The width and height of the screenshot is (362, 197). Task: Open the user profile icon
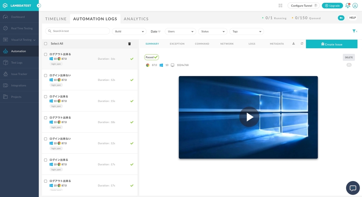(355, 6)
